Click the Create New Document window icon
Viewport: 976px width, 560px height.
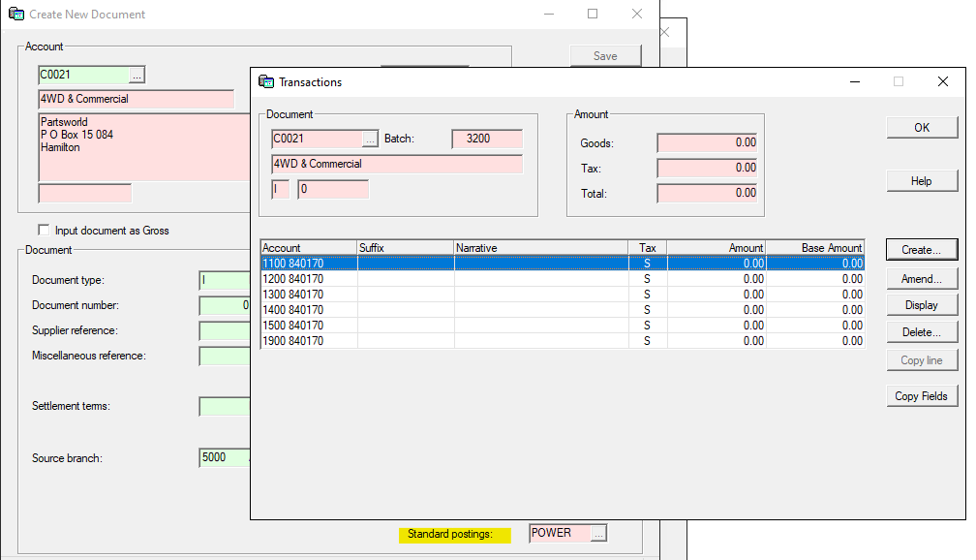click(x=15, y=15)
